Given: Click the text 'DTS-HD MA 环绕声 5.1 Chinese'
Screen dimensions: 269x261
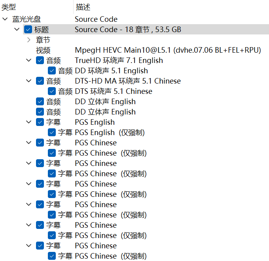Looking at the screenshot, I should (x=128, y=81).
